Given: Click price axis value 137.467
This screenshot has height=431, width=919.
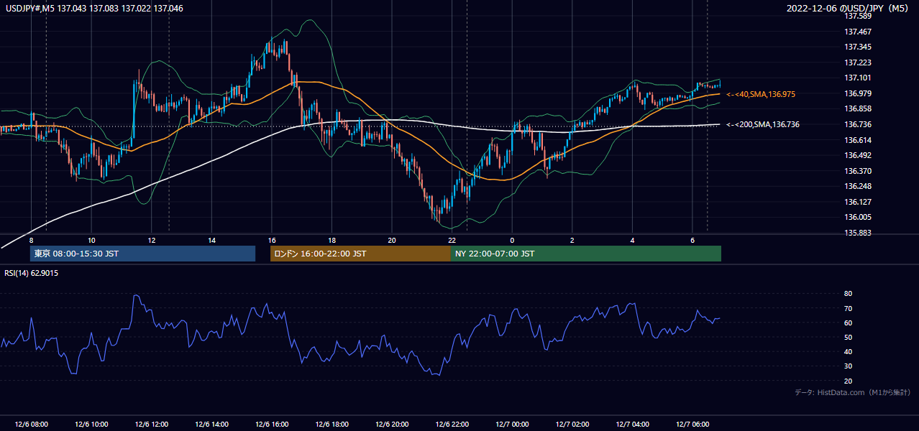Looking at the screenshot, I should [858, 32].
